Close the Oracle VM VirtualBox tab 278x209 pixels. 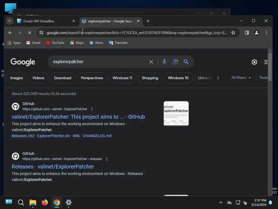74,21
